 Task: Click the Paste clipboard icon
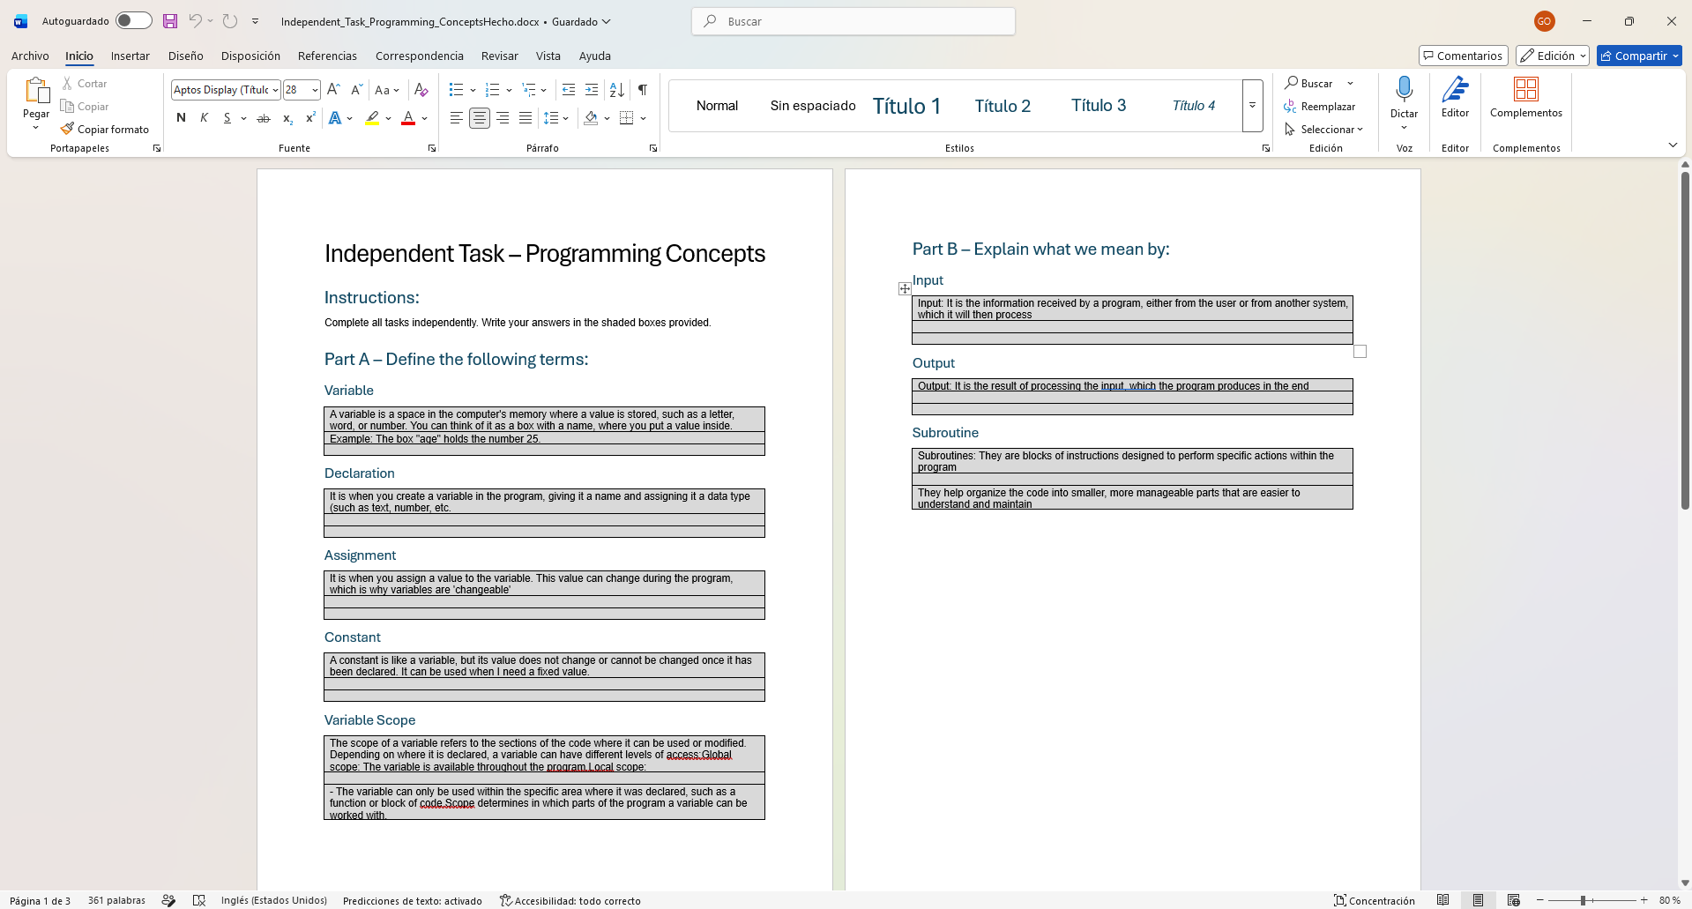click(36, 91)
